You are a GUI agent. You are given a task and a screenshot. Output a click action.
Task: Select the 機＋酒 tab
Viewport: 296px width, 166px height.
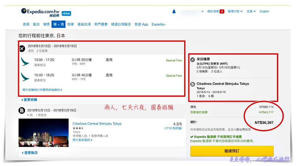pos(58,24)
